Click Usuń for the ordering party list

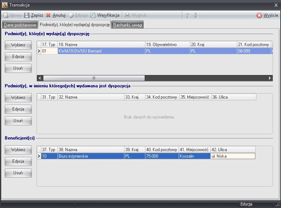[18, 68]
